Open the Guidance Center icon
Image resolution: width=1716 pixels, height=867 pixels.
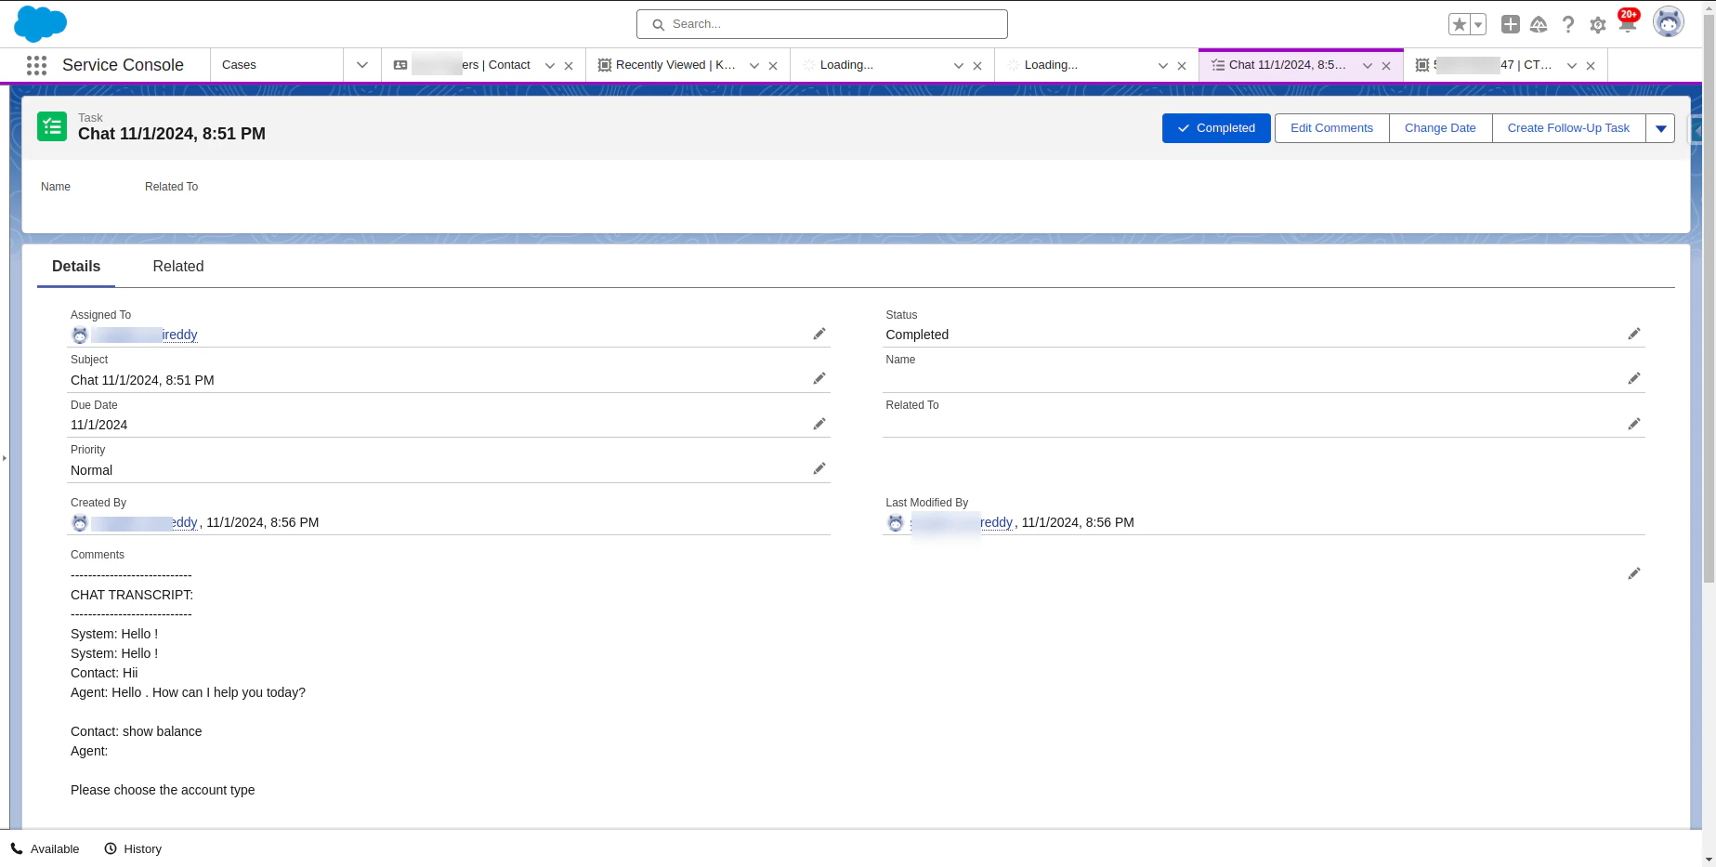(1539, 24)
